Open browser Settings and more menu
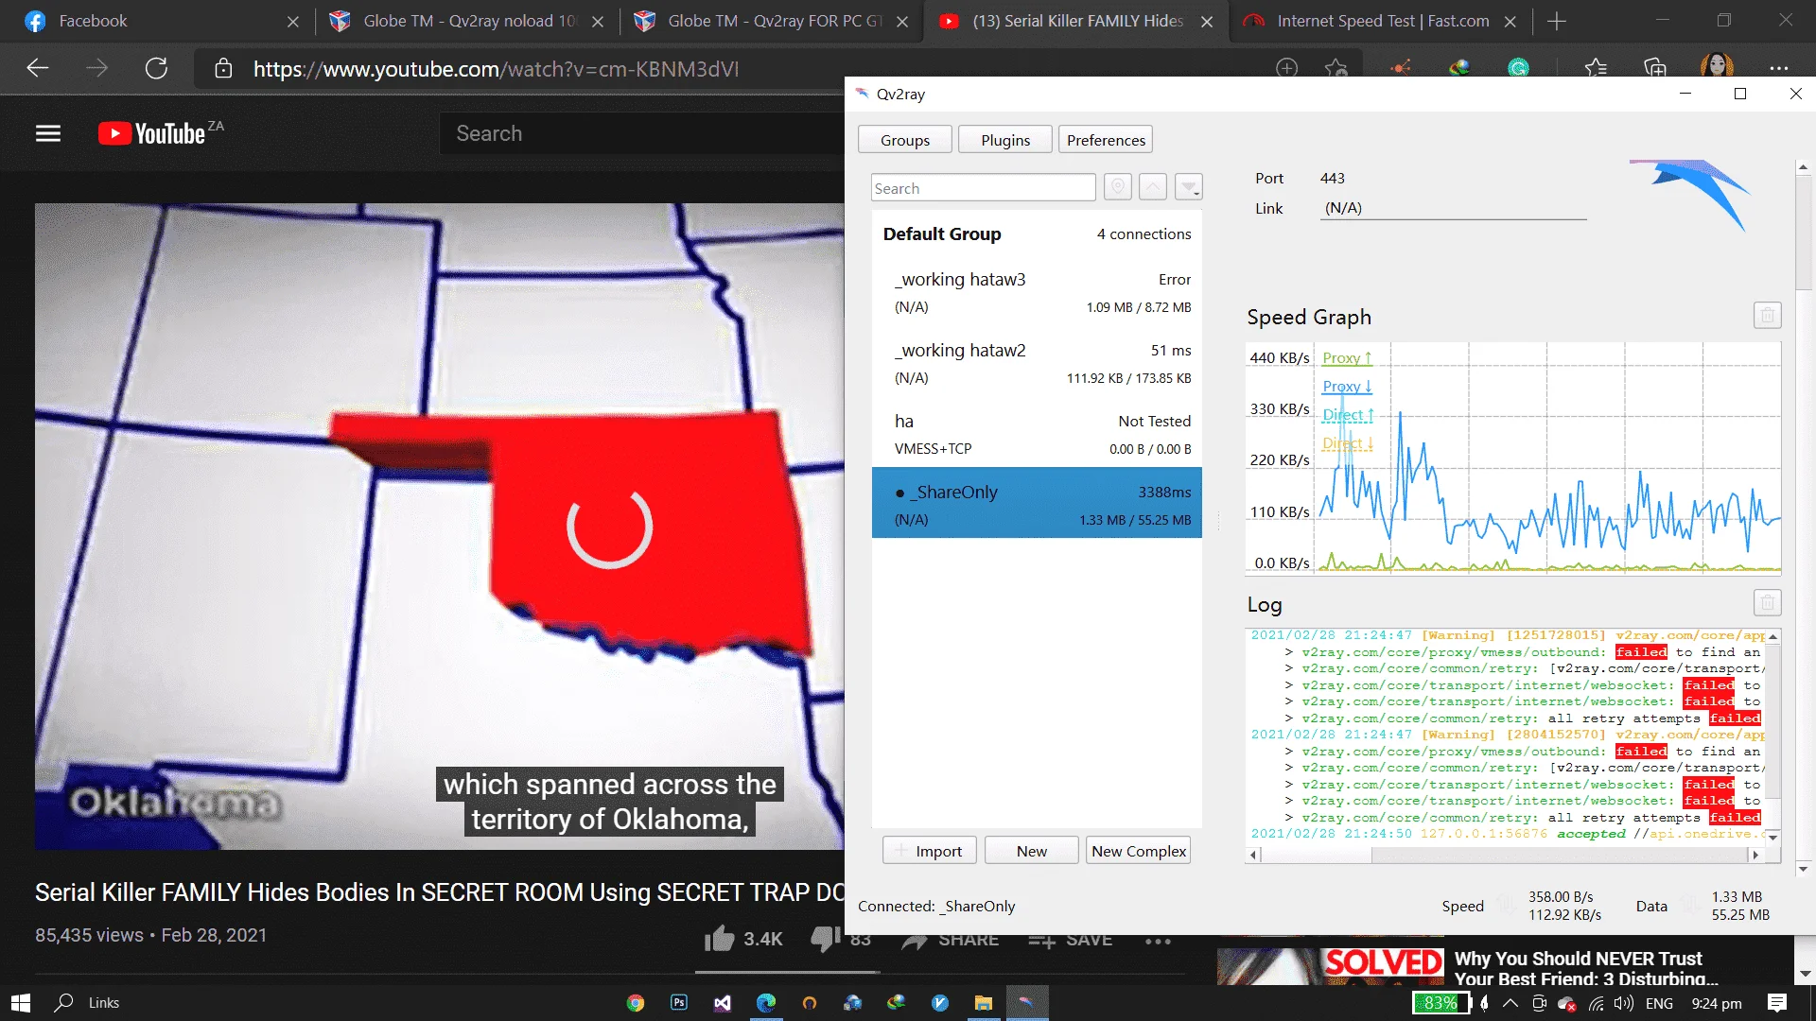 pos(1778,68)
